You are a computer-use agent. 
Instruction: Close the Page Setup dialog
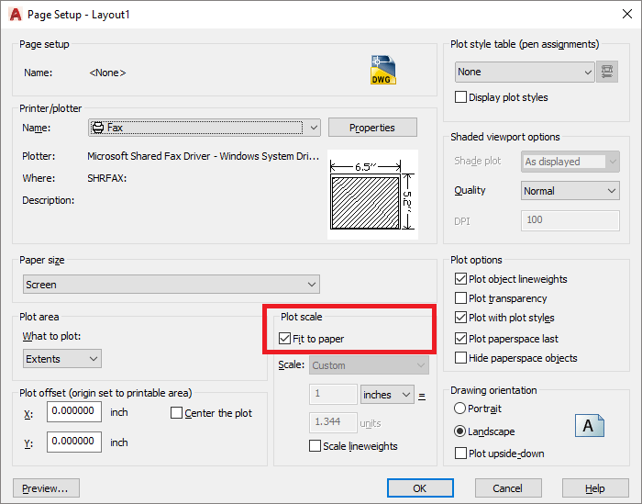(x=626, y=15)
